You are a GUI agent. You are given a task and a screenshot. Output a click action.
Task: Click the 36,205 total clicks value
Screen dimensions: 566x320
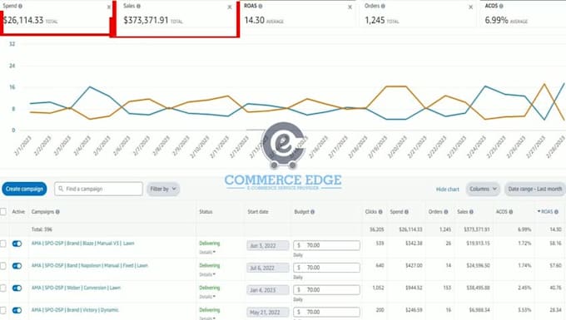(x=377, y=229)
